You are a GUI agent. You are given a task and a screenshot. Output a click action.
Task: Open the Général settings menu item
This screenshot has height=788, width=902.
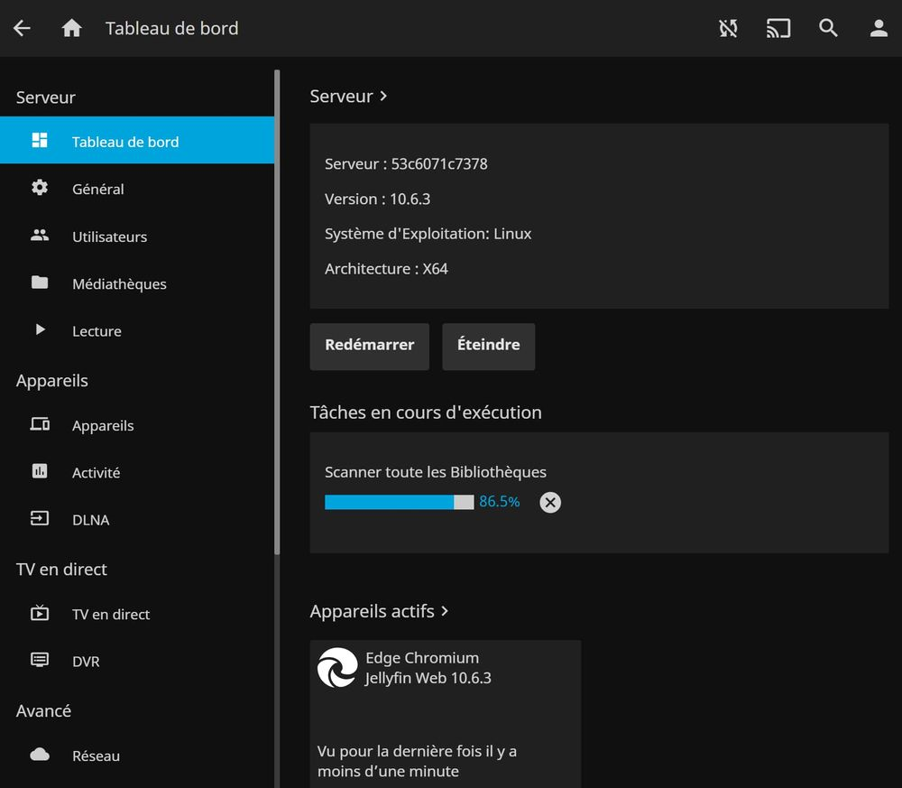[97, 189]
